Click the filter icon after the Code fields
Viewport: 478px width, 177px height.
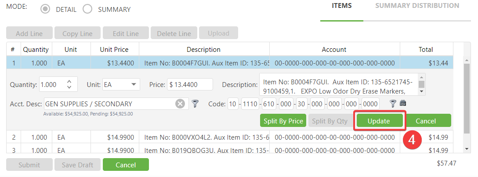click(x=393, y=104)
